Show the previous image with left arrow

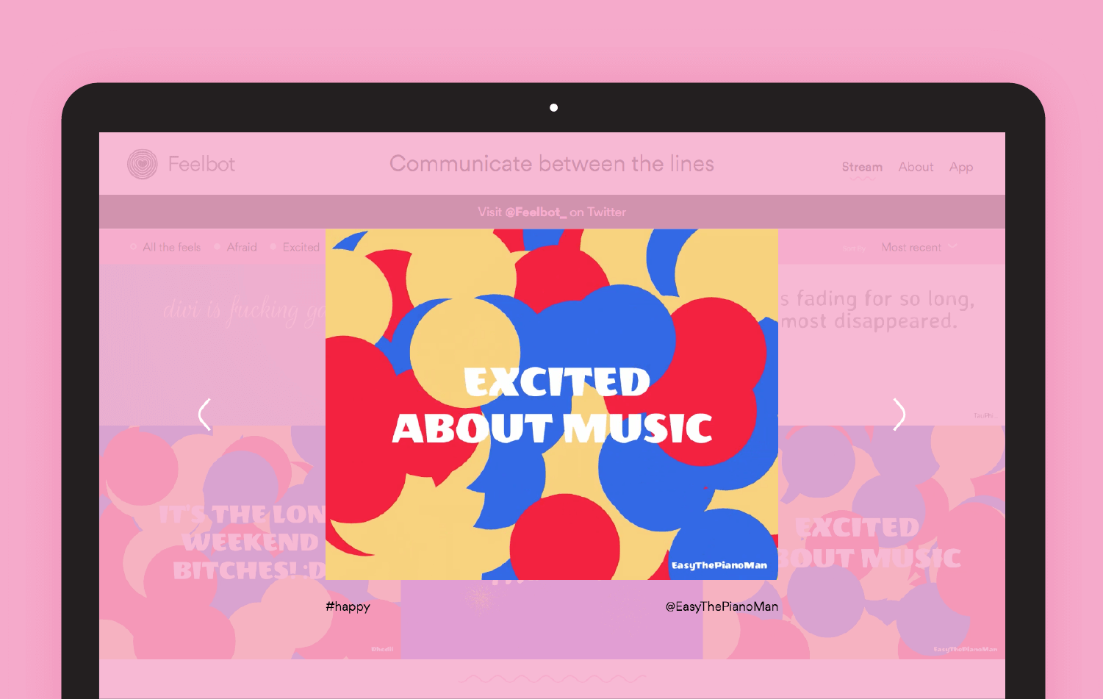(205, 415)
